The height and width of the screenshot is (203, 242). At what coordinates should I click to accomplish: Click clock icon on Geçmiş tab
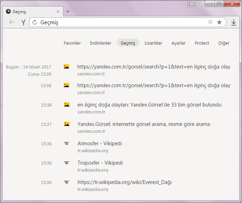(8, 11)
